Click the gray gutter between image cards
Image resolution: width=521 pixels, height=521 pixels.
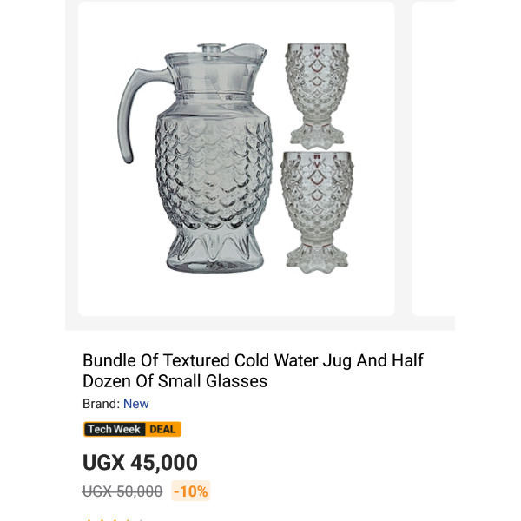[404, 159]
